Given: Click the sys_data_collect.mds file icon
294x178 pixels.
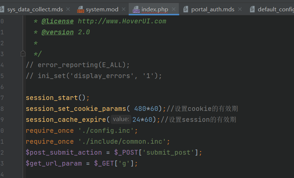Looking at the screenshot, I should [x=2, y=9].
